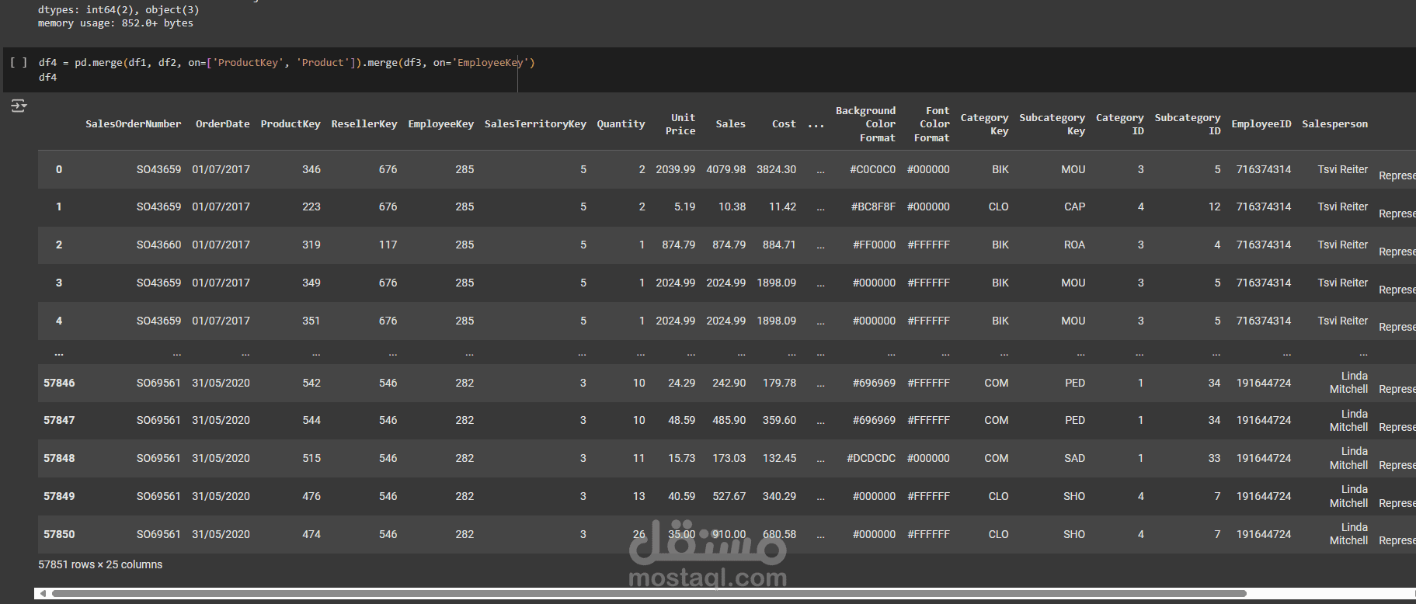Click the second code line 'df4'

pos(47,78)
